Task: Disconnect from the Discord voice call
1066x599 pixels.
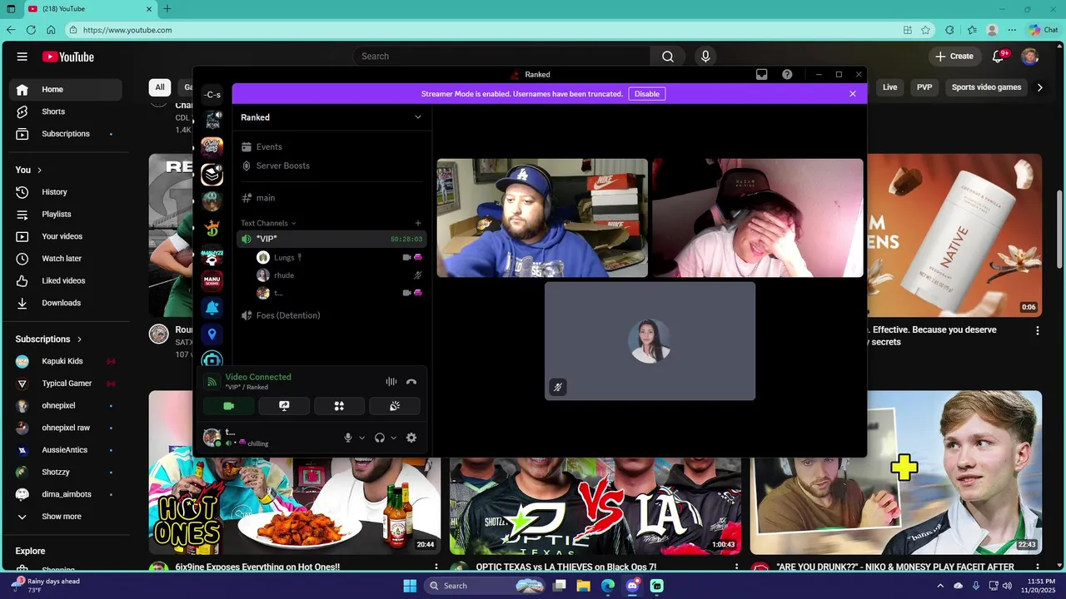Action: [x=411, y=382]
